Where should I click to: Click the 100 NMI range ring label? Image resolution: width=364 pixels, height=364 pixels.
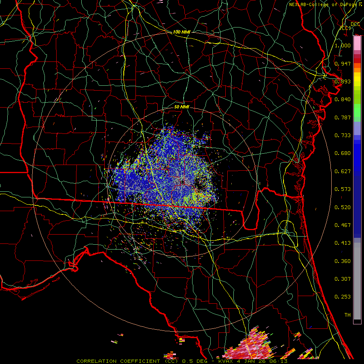(182, 32)
